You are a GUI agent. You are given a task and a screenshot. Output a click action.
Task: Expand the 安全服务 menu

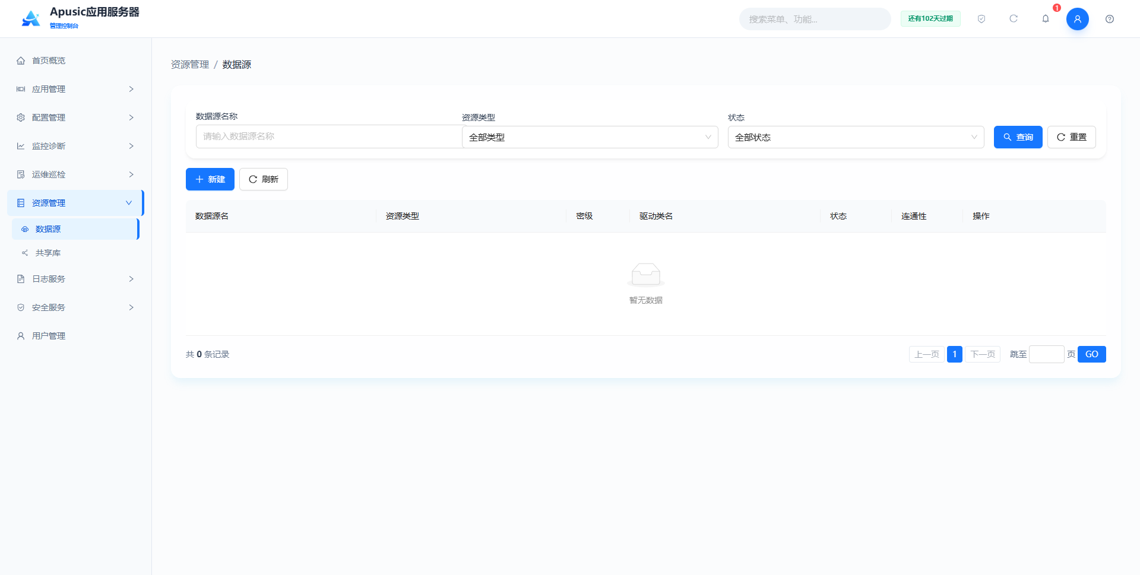coord(75,307)
